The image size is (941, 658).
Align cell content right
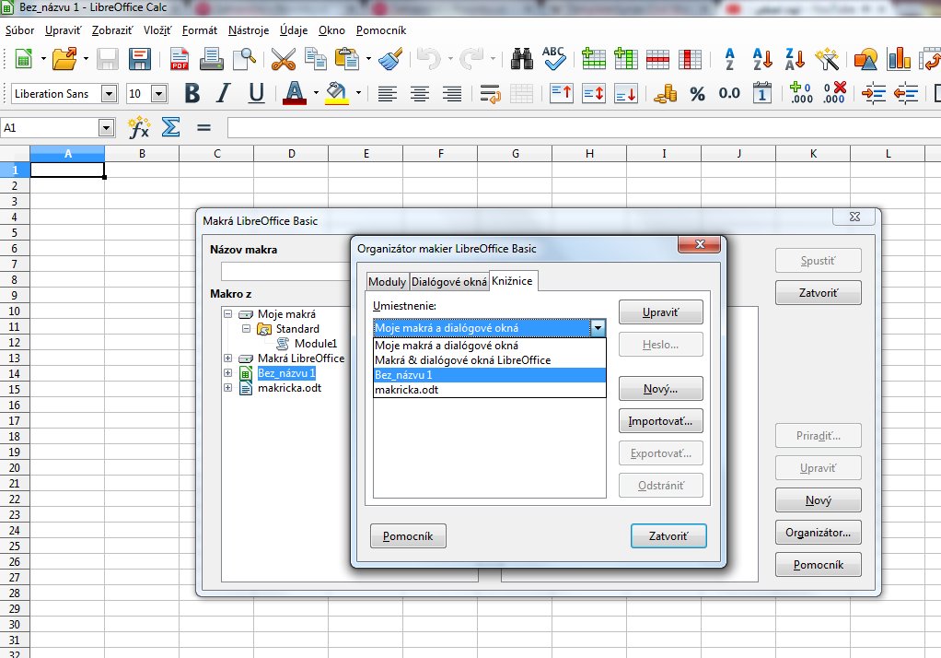452,94
